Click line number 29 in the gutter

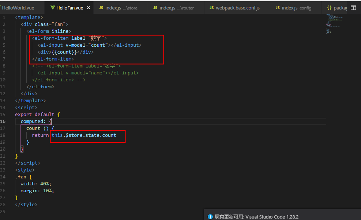point(3,212)
